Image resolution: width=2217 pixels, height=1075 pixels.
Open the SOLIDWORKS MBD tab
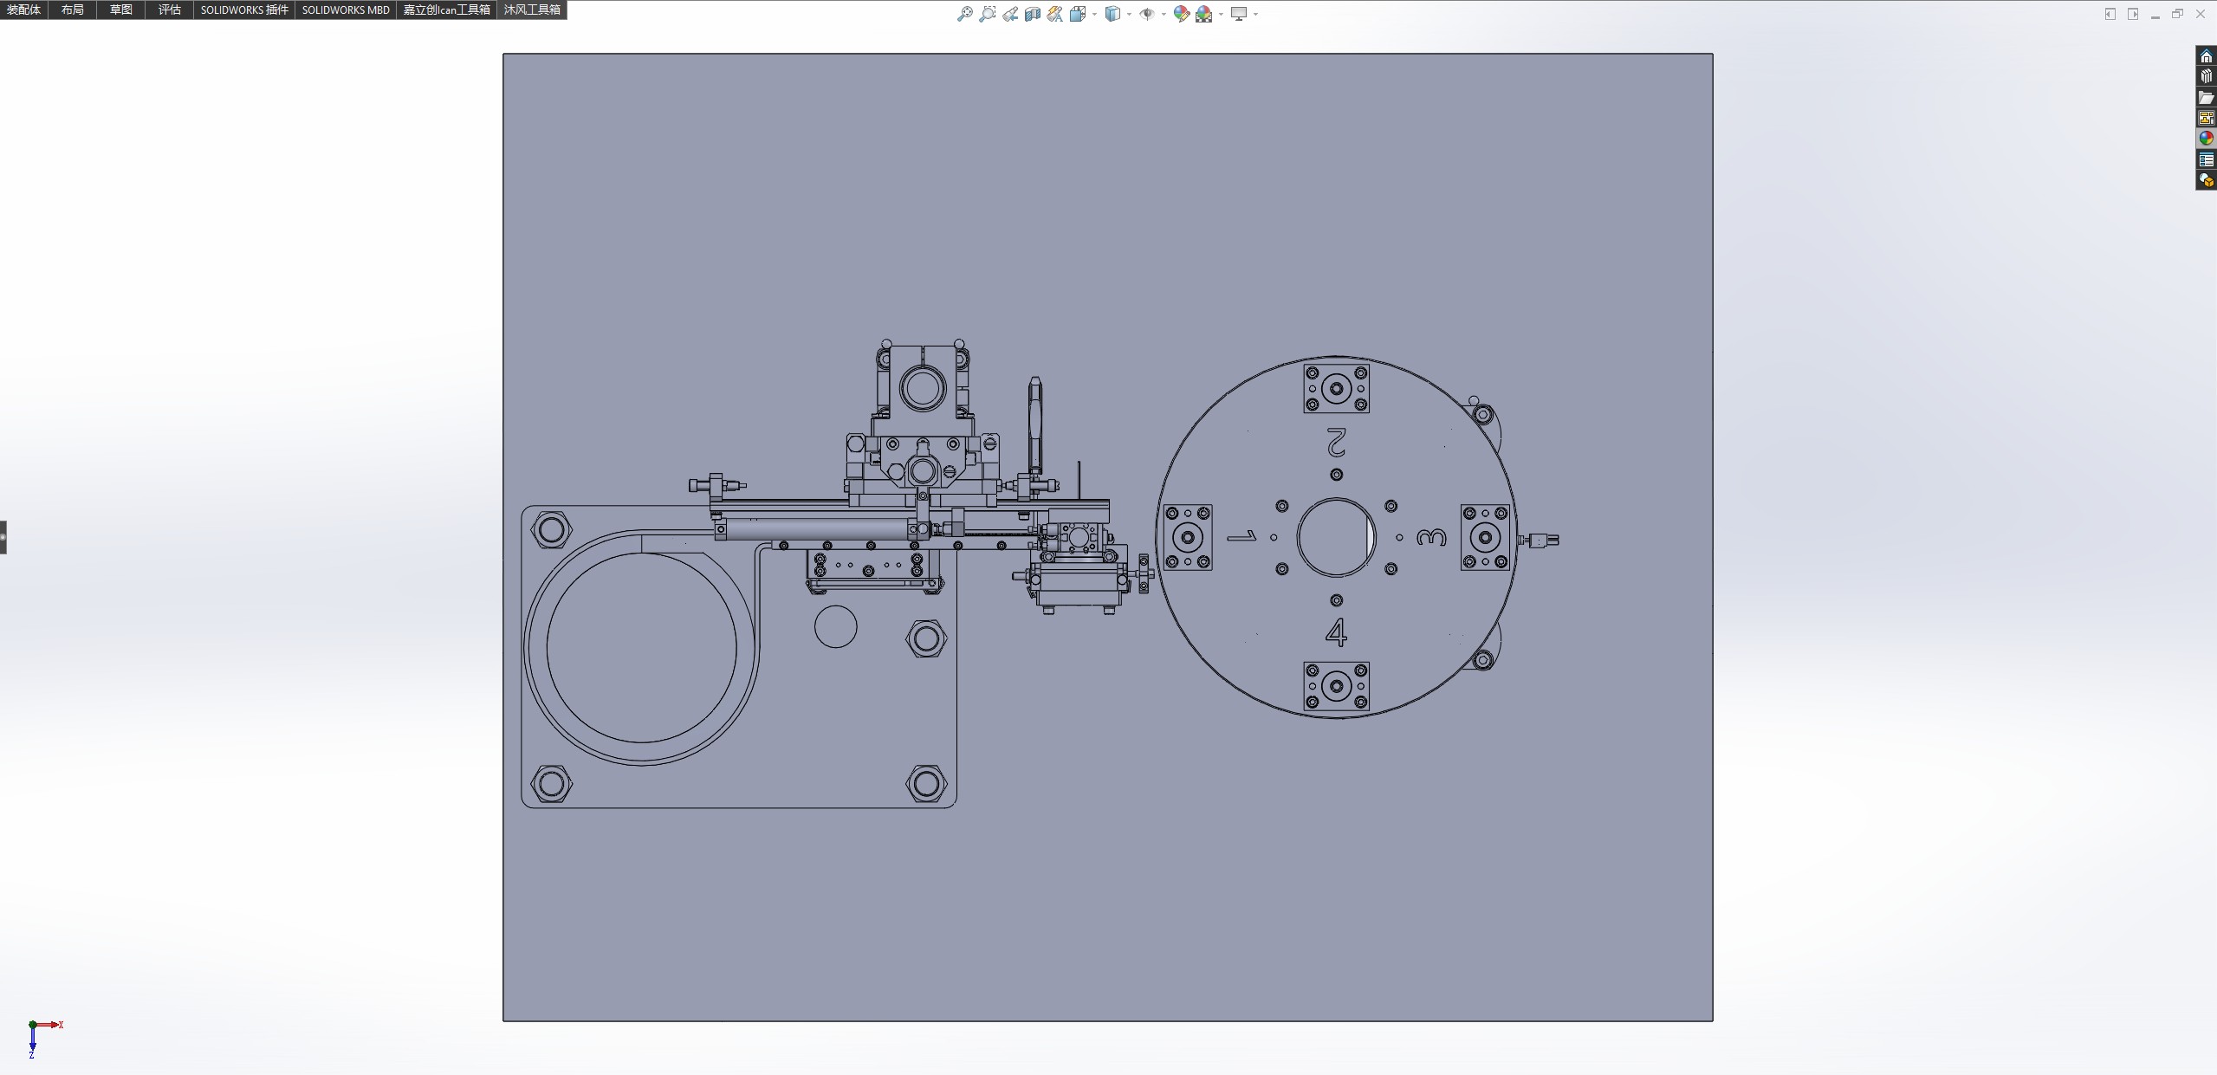pos(346,10)
